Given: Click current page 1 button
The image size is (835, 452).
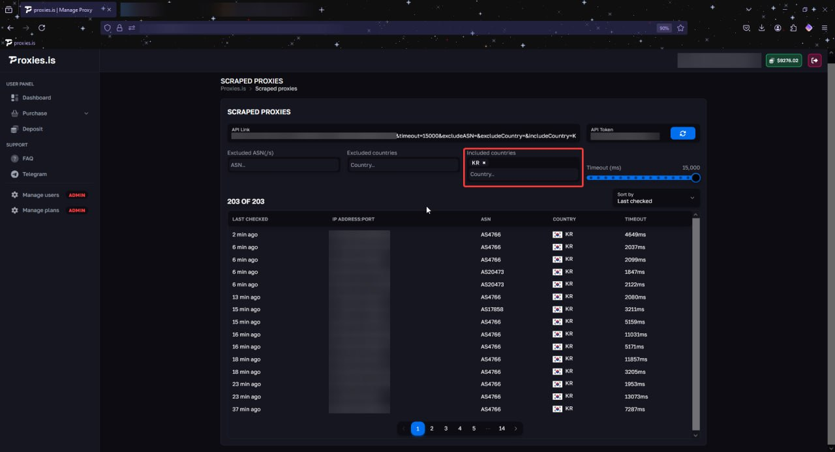Looking at the screenshot, I should (417, 429).
